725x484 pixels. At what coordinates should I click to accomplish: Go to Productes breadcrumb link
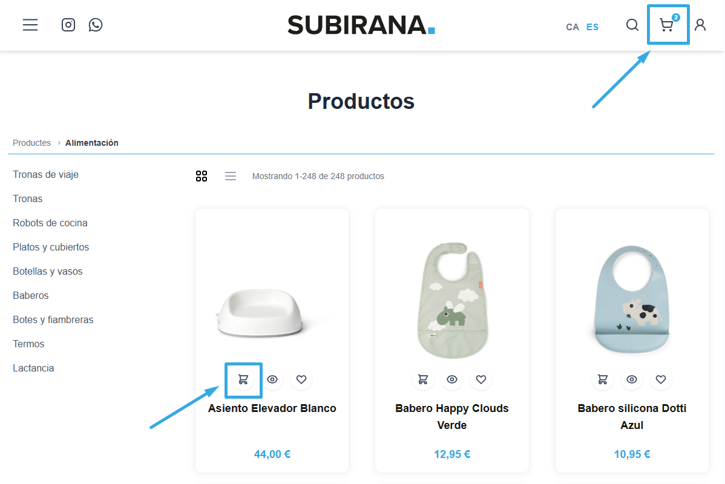[31, 143]
